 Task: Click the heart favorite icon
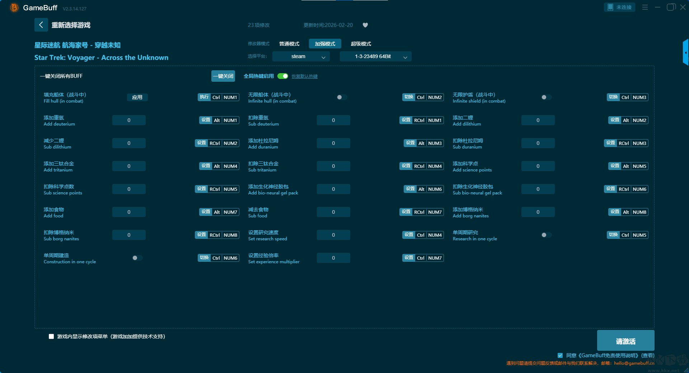point(365,25)
